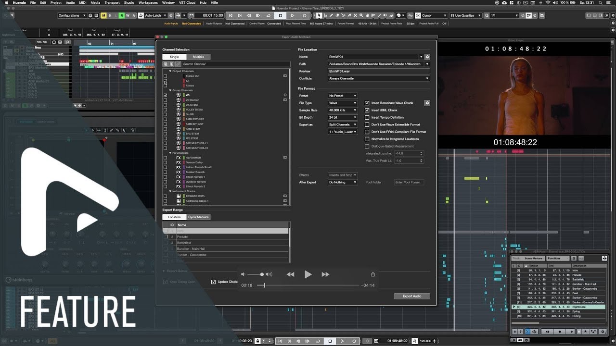The width and height of the screenshot is (616, 346).
Task: Switch to Multiple channel selection tab
Action: point(198,57)
